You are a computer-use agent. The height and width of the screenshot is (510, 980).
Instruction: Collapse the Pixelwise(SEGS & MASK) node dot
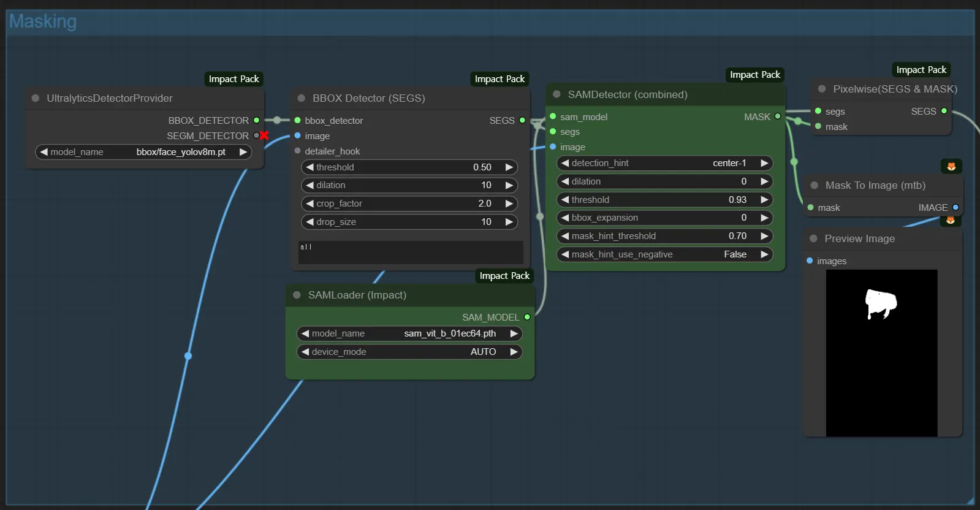(x=822, y=89)
